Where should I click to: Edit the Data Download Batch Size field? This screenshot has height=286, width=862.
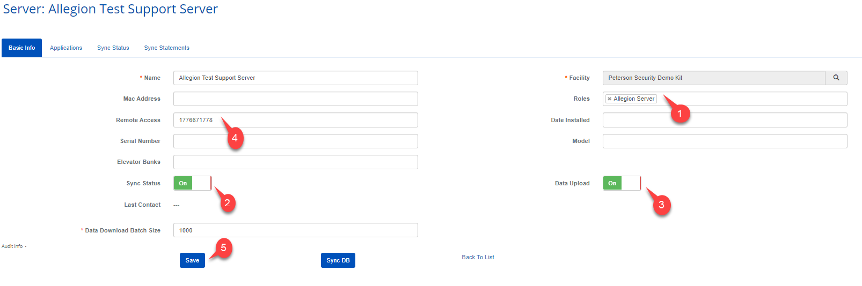click(x=295, y=230)
